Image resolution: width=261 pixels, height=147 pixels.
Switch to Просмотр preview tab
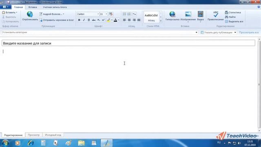(33, 135)
